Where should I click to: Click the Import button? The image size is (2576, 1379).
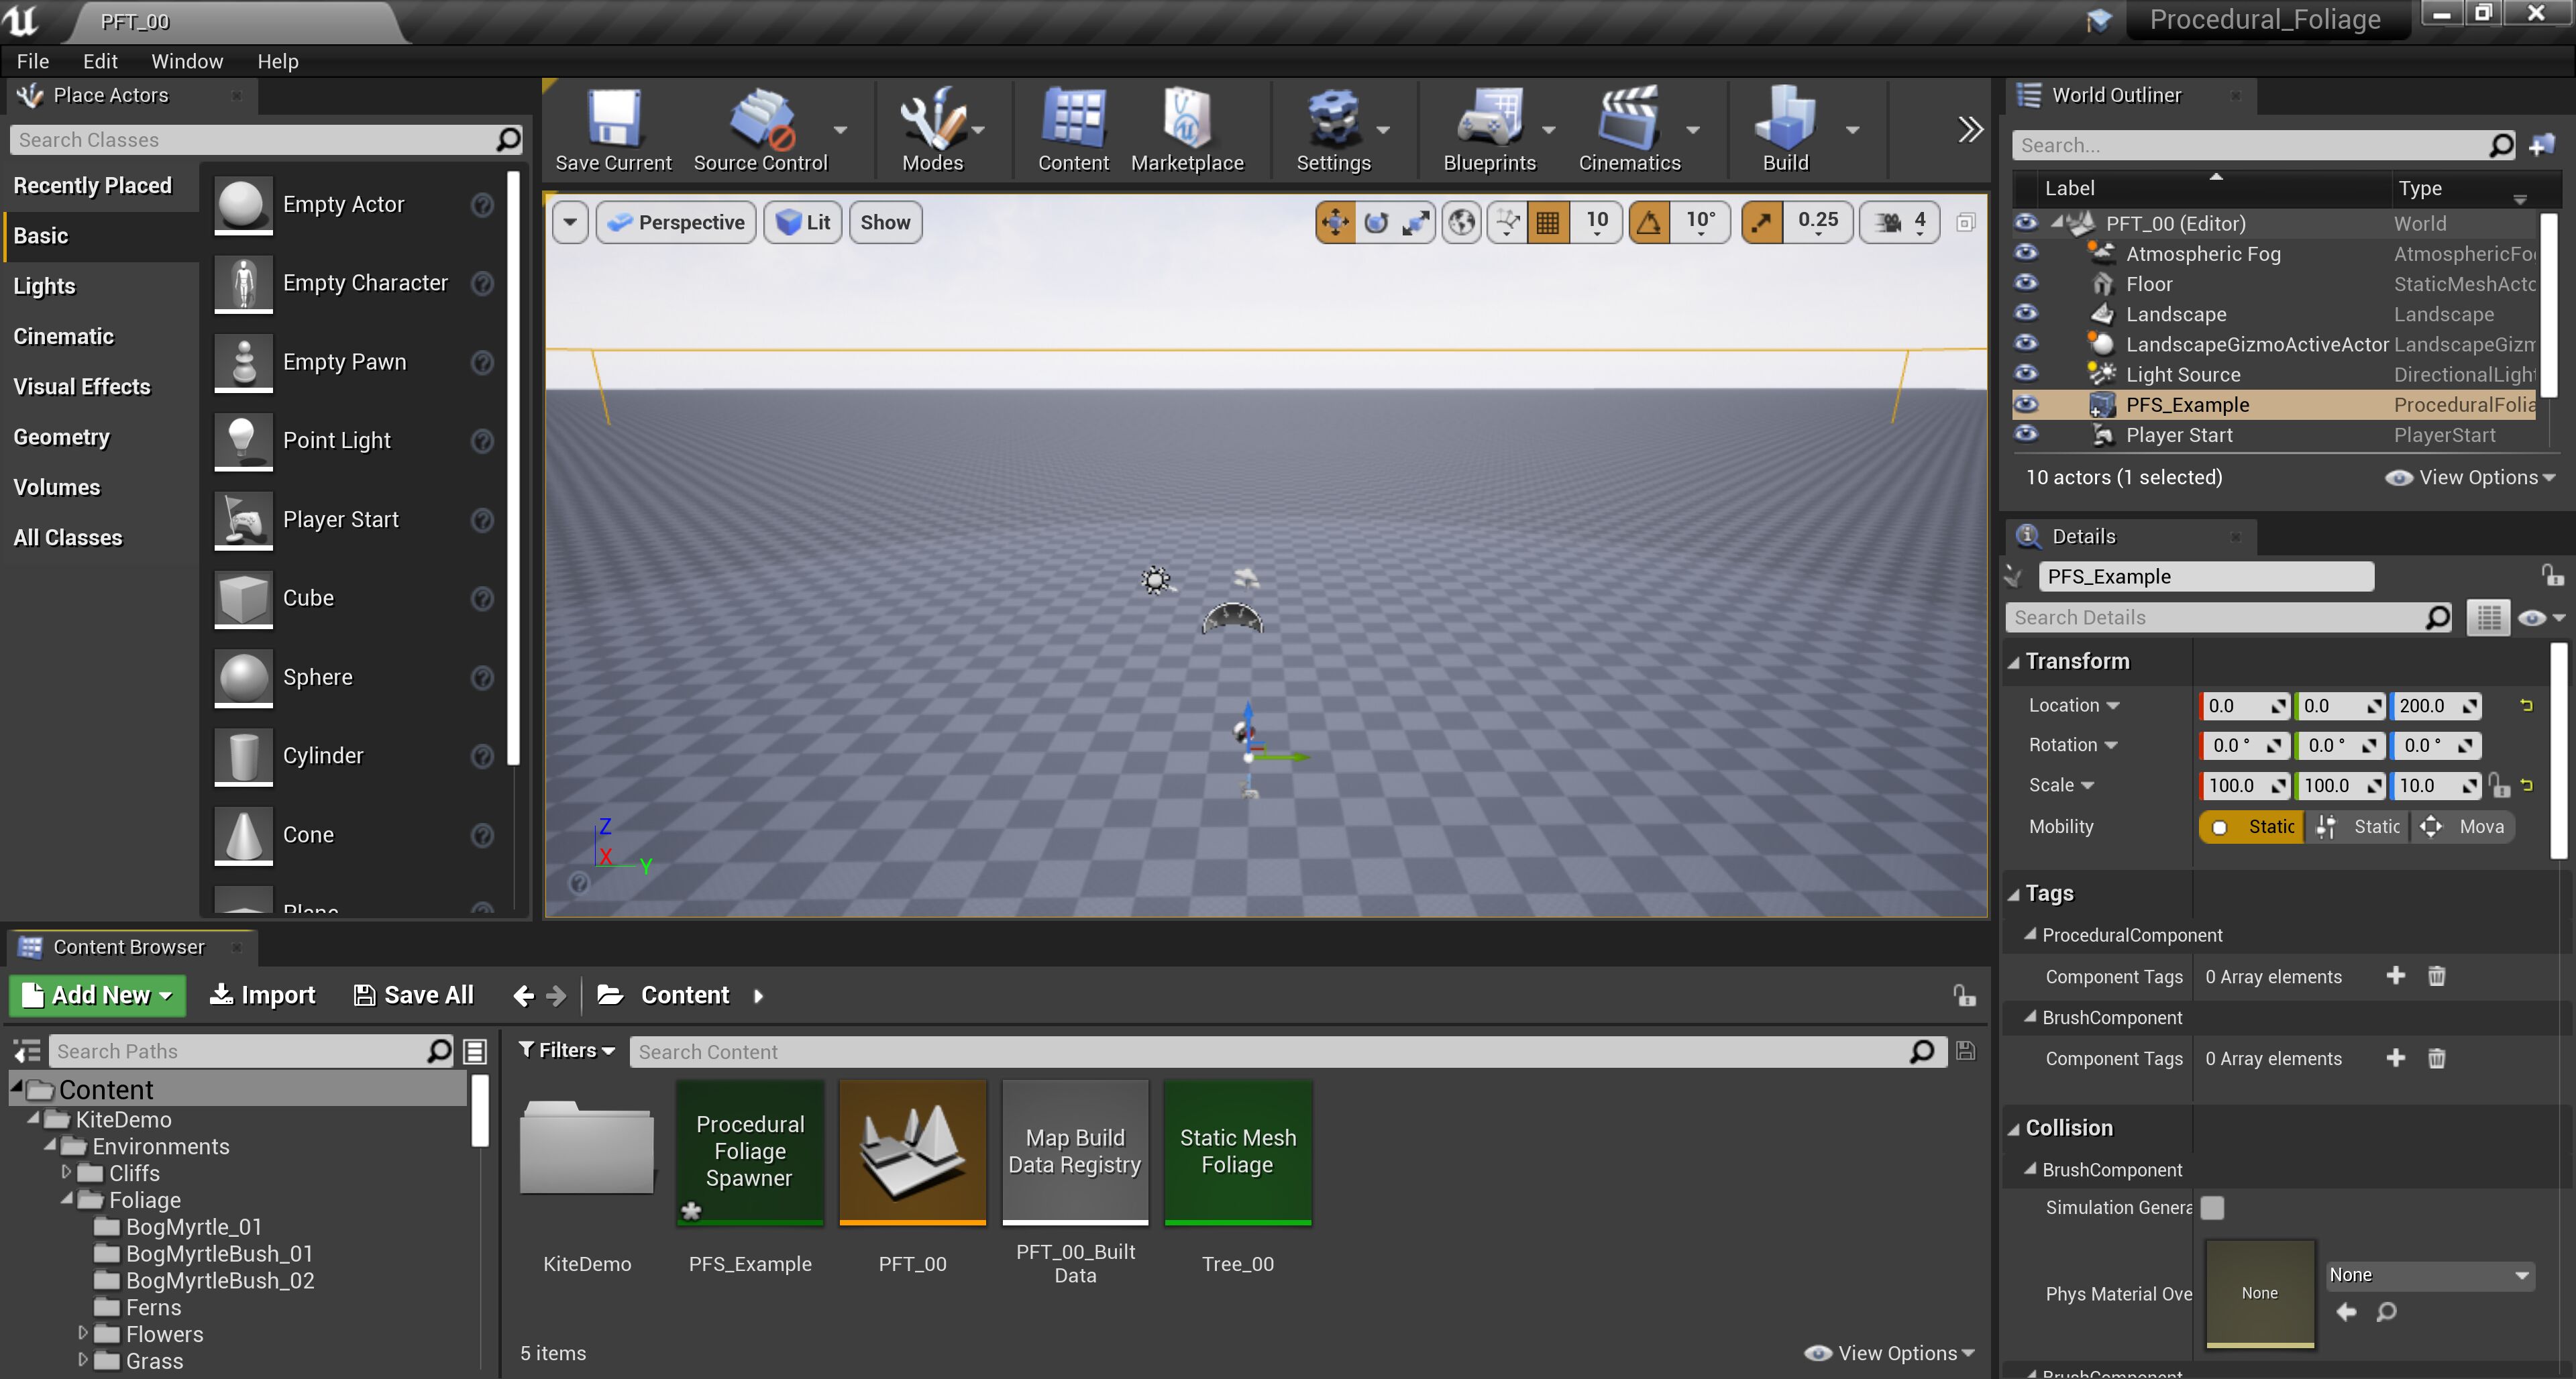tap(263, 995)
